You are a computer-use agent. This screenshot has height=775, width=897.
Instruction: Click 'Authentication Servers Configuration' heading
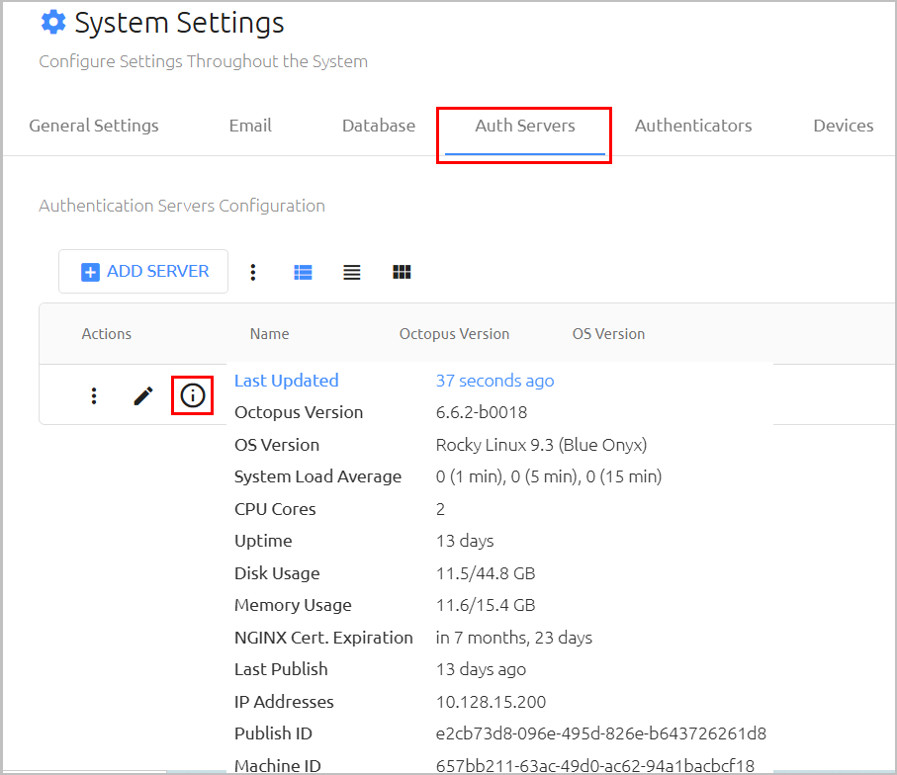click(182, 206)
